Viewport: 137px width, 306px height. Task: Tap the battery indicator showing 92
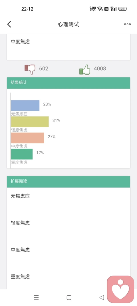tap(122, 9)
